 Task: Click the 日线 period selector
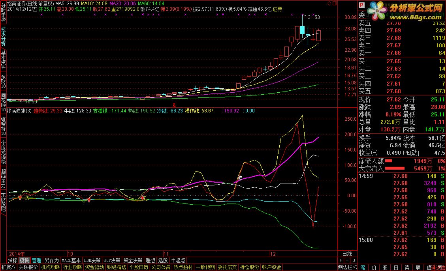pyautogui.click(x=347, y=254)
